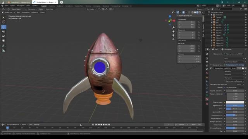Toggle visibility of Collection in outliner
The height and width of the screenshot is (139, 248).
[x=246, y=15]
